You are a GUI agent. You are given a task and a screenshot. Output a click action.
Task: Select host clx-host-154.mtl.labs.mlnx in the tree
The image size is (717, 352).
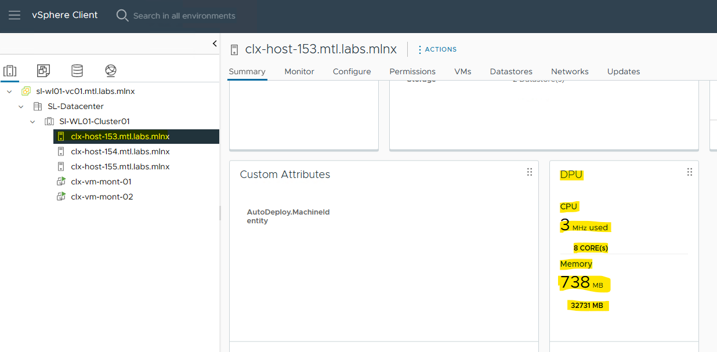tap(120, 151)
